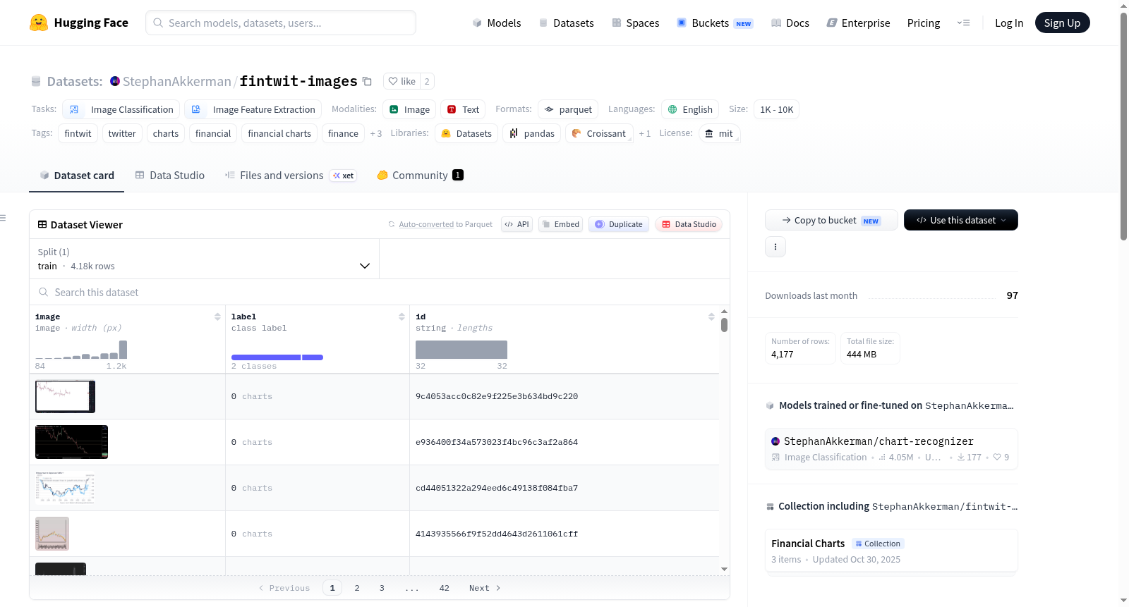Open the Split train dropdown

coord(204,259)
